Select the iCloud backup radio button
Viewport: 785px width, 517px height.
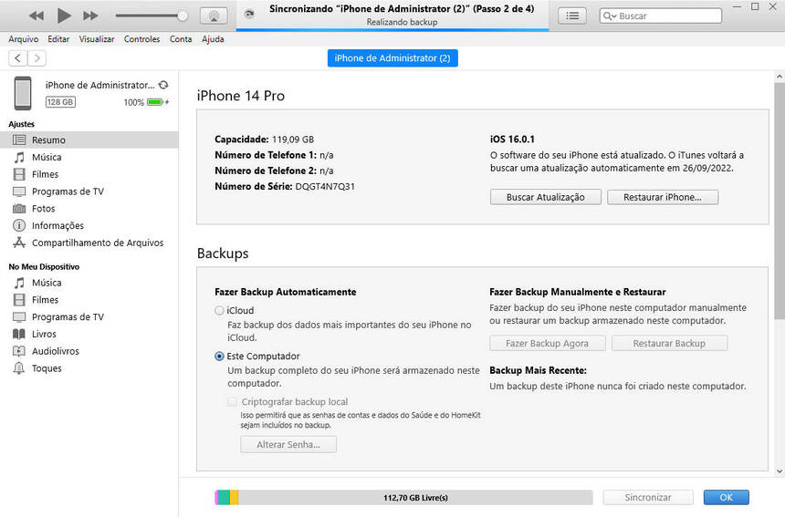[x=219, y=311]
